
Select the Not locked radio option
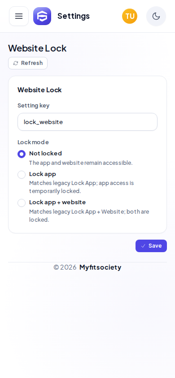click(22, 154)
